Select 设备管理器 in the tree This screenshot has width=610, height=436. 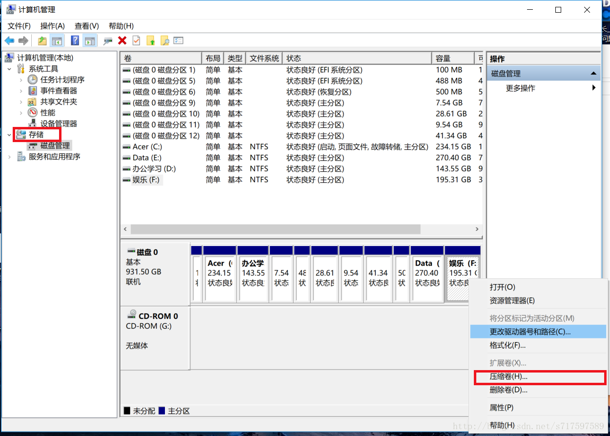59,124
